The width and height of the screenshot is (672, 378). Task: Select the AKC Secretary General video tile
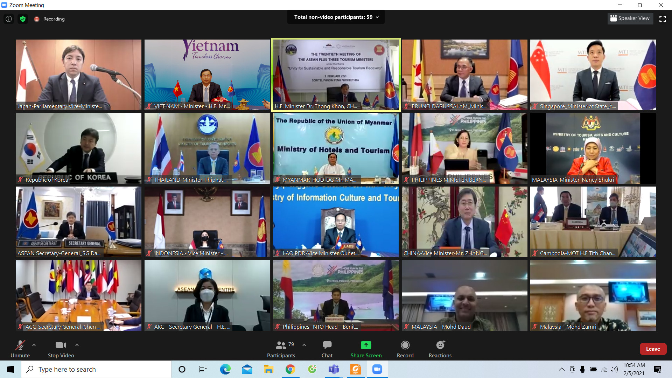[207, 295]
